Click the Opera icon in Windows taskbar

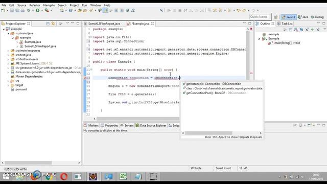point(64,176)
